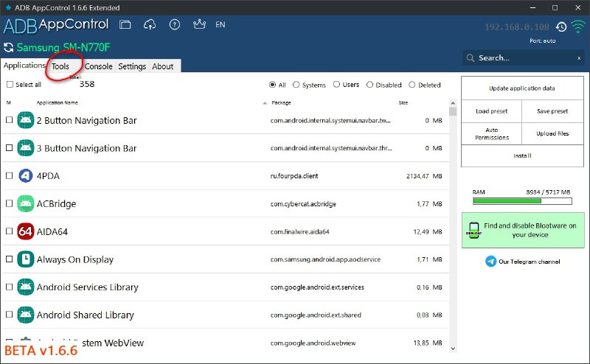Click the 2 Button Navigation Bar app icon
The image size is (590, 364).
[x=26, y=120]
